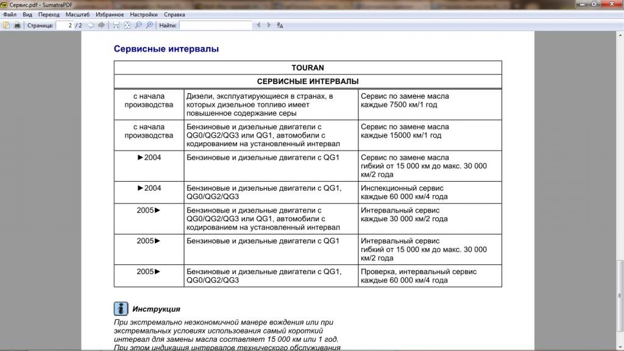Open the Справка menu
624x351 pixels.
click(174, 15)
